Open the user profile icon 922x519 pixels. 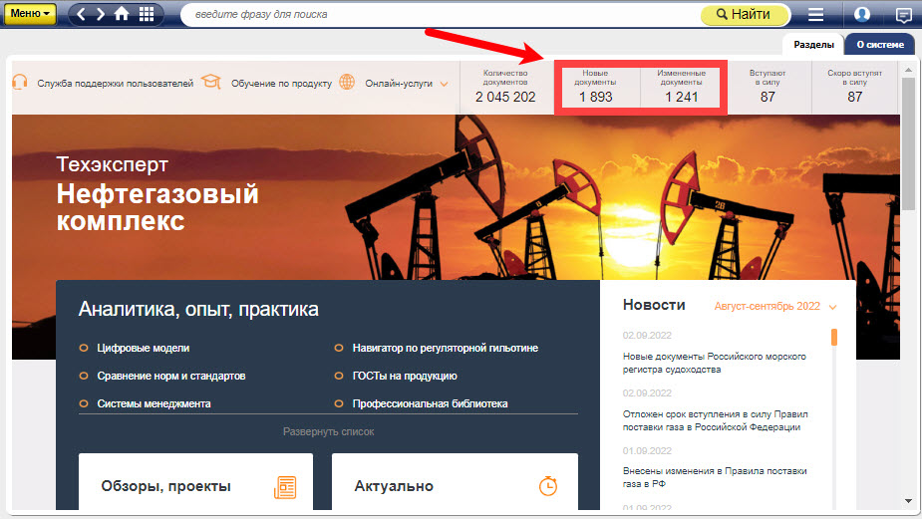(x=862, y=14)
